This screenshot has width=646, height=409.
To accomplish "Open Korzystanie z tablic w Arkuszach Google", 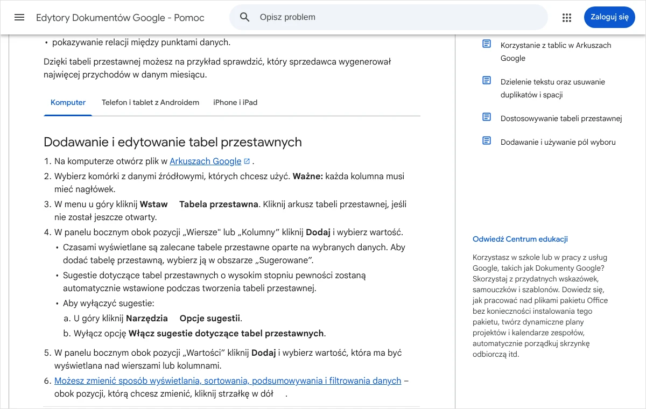I will point(556,52).
